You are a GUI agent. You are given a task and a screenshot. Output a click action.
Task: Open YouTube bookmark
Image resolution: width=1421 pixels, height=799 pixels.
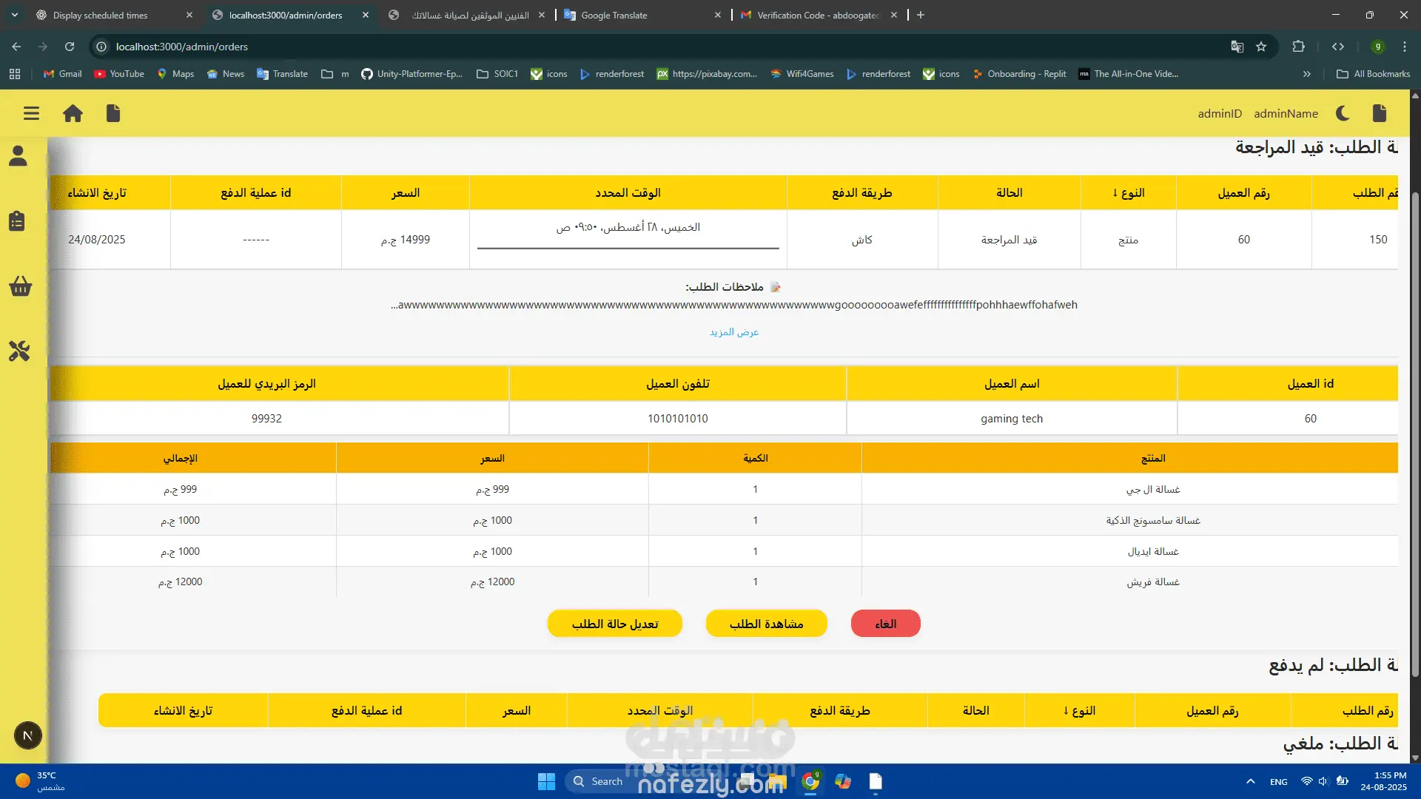pos(119,74)
